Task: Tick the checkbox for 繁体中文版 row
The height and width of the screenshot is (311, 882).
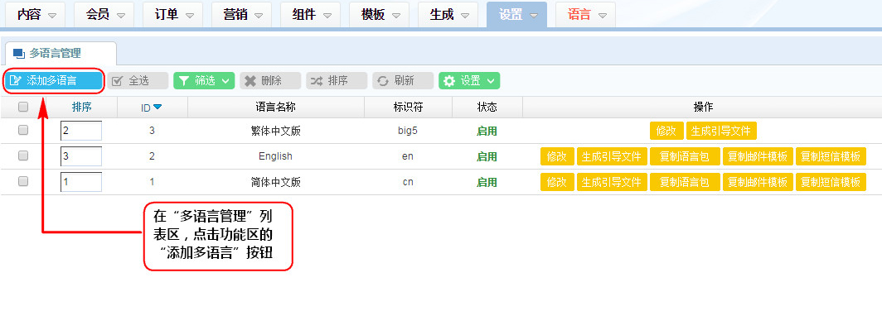Action: click(x=23, y=130)
